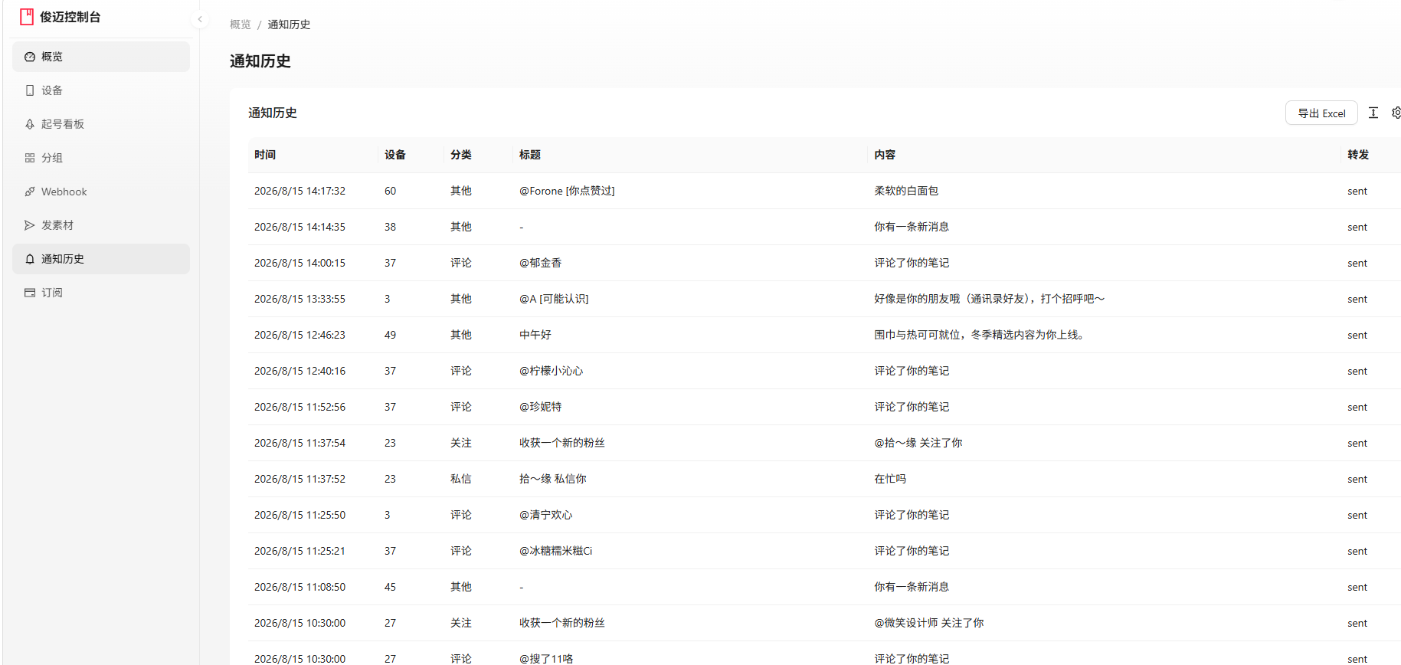Click the 导出 Excel button
Screen dimensions: 1401x665
[x=1321, y=113]
